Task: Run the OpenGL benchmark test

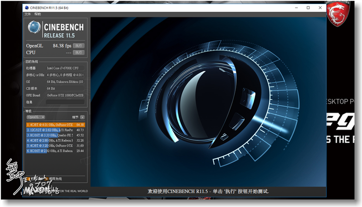Action: tap(79, 46)
